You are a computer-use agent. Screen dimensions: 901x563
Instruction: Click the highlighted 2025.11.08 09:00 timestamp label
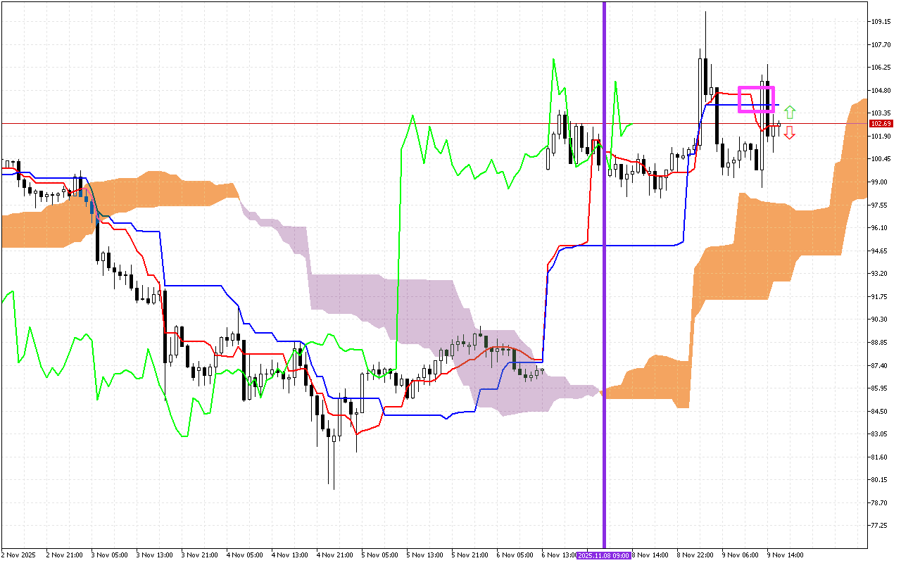[x=603, y=555]
